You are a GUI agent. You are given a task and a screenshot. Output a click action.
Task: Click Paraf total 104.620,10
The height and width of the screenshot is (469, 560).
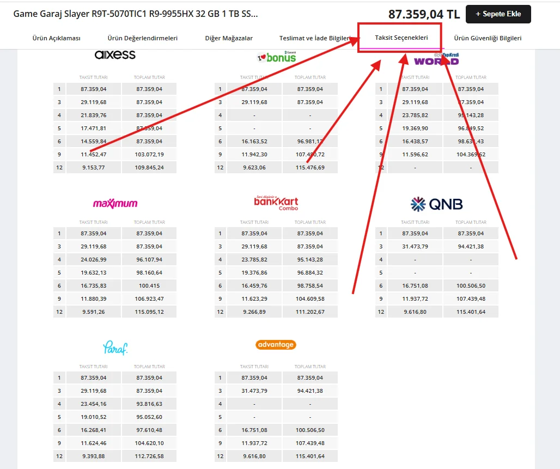149,443
